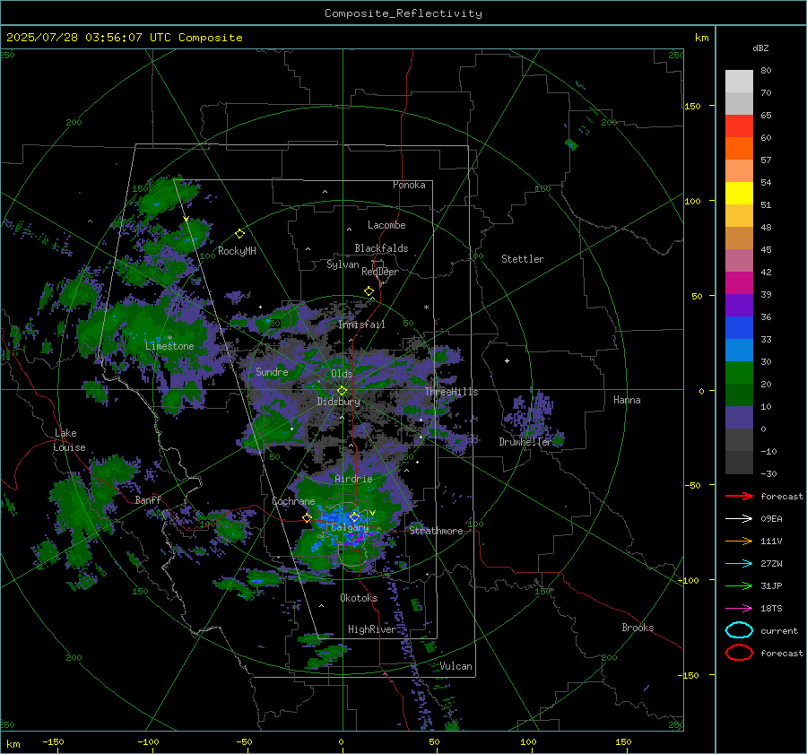This screenshot has width=807, height=754.
Task: Click the Composite_Reflectivity title text
Action: [x=403, y=13]
